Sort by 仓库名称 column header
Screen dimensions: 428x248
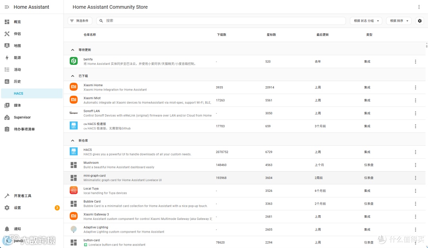pyautogui.click(x=90, y=35)
